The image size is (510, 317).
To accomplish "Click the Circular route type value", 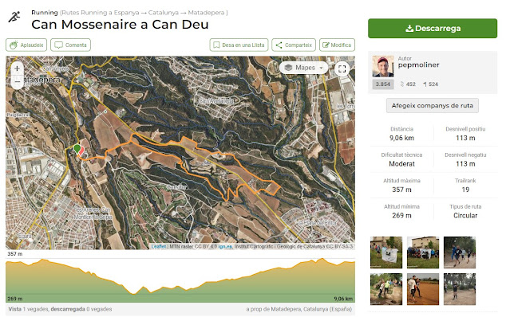I will 465,215.
